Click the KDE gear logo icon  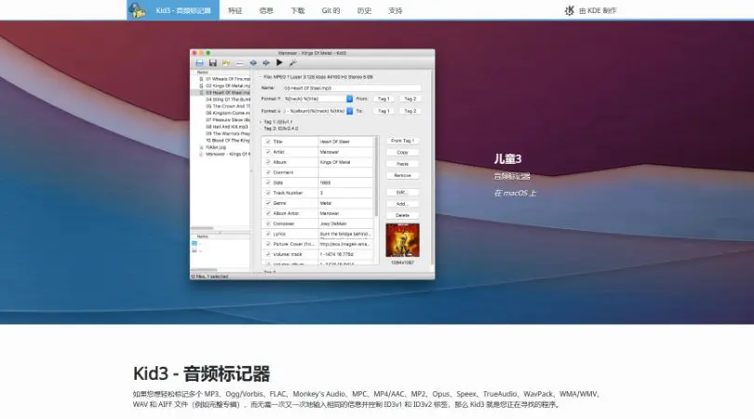point(570,10)
